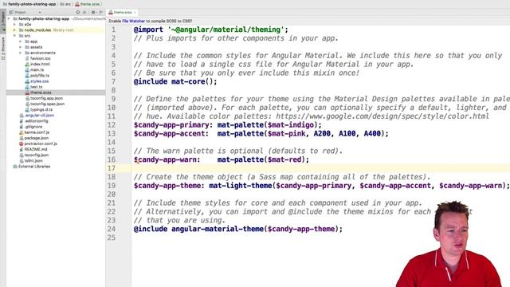This screenshot has width=510, height=287.
Task: Click the src breadcrumb in navigation bar
Action: [x=65, y=4]
